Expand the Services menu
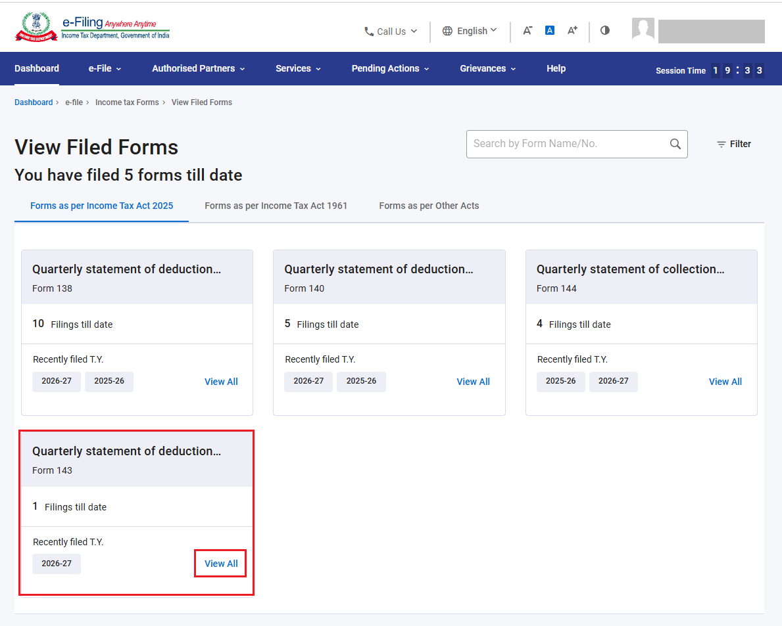 (298, 68)
